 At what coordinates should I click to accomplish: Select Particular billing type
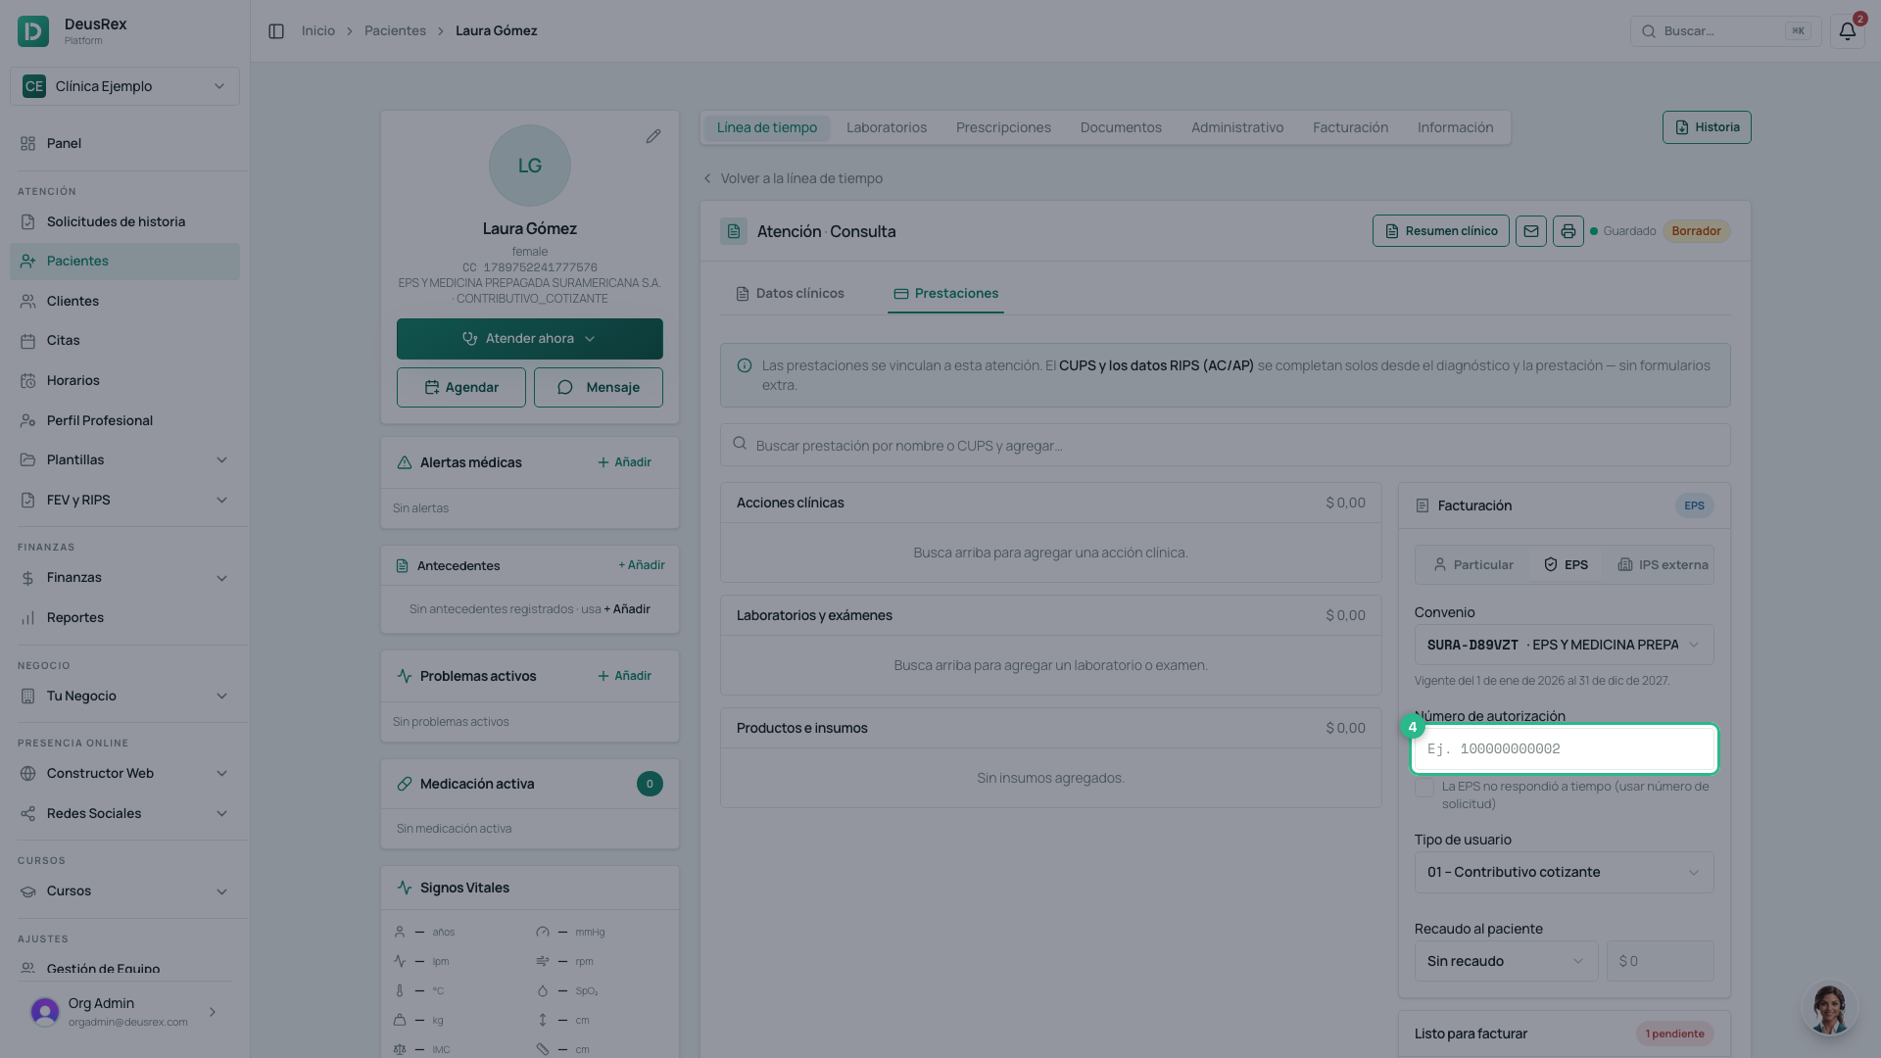pos(1472,565)
